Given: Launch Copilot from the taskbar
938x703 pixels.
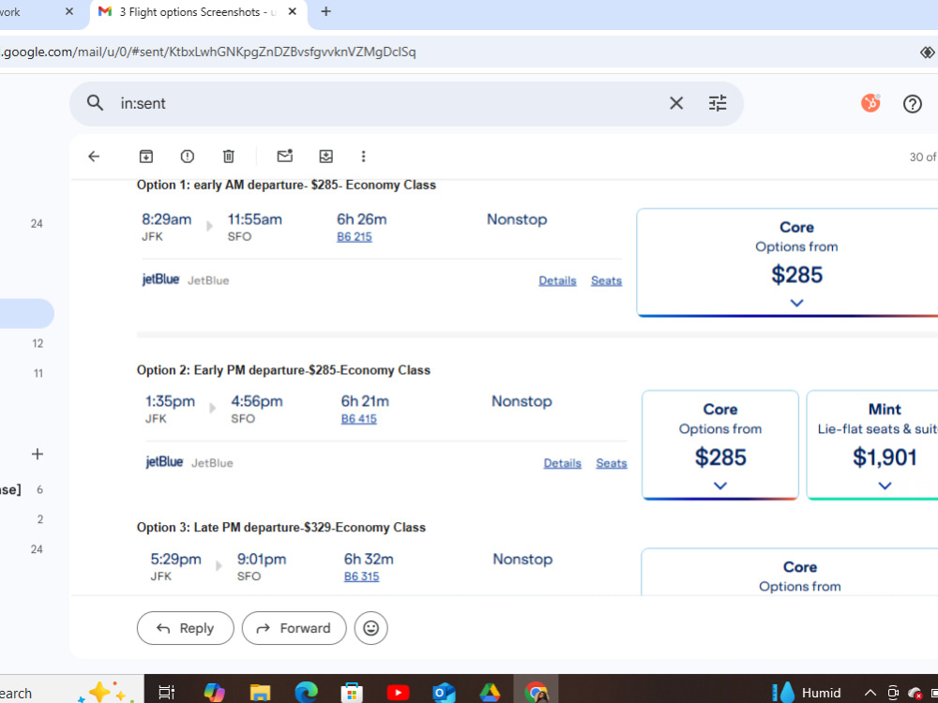Looking at the screenshot, I should [x=214, y=693].
